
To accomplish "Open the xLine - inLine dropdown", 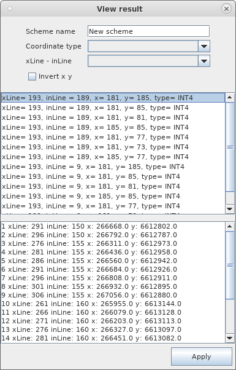I will [x=148, y=61].
